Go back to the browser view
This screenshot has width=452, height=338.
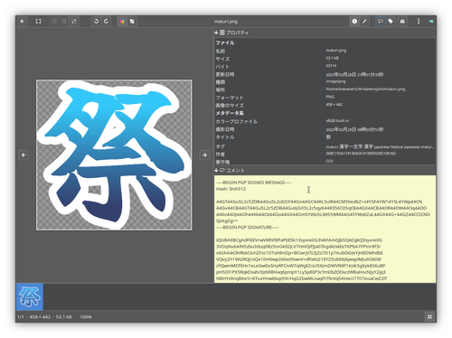23,22
